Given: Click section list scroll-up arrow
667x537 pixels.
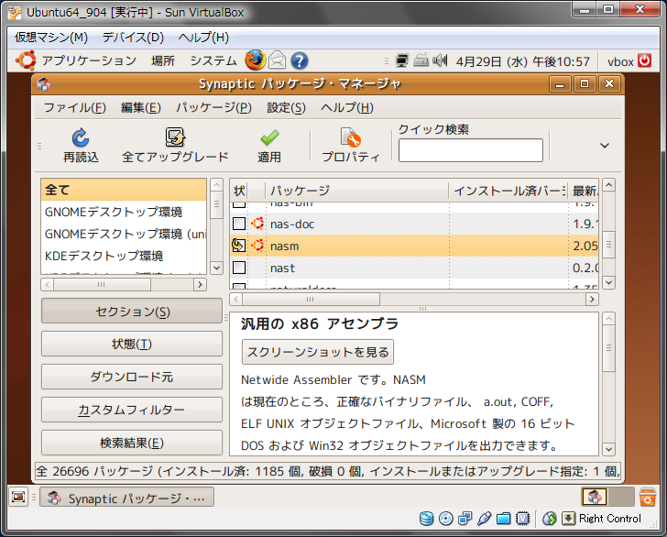Looking at the screenshot, I should [x=216, y=185].
